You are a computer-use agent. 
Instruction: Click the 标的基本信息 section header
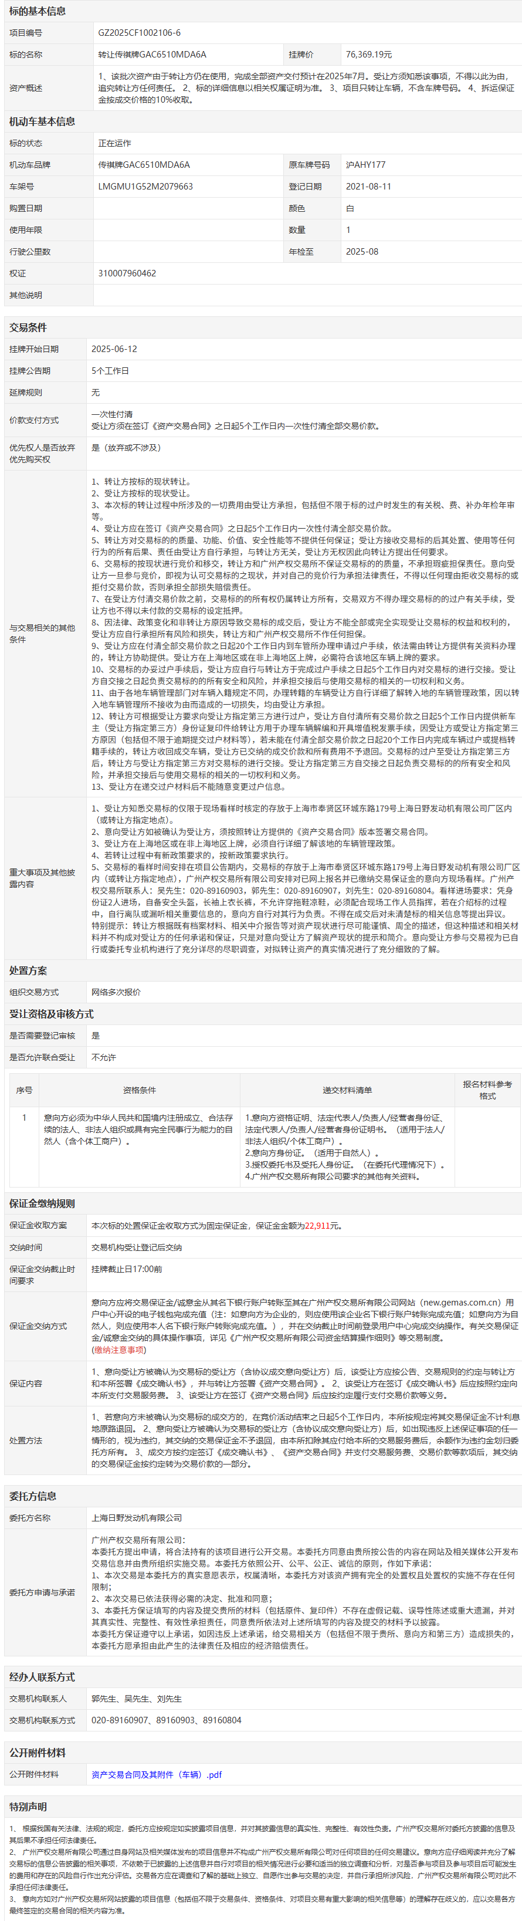(38, 11)
